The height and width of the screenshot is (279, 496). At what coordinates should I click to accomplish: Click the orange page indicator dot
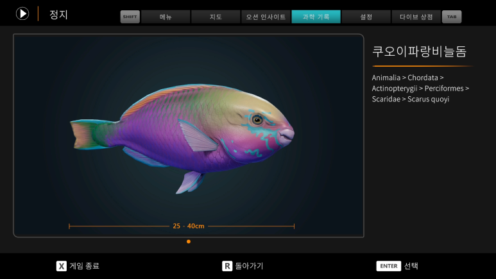(x=189, y=242)
